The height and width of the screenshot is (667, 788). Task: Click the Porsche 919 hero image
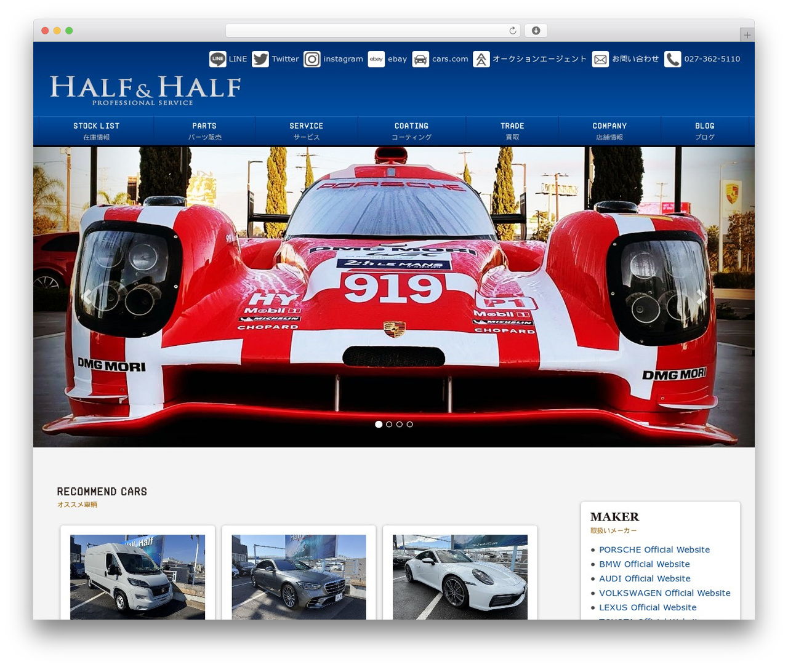click(x=394, y=297)
